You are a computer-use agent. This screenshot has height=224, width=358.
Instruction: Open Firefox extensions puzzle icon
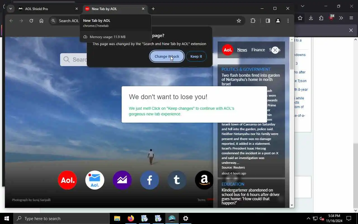coord(321,18)
